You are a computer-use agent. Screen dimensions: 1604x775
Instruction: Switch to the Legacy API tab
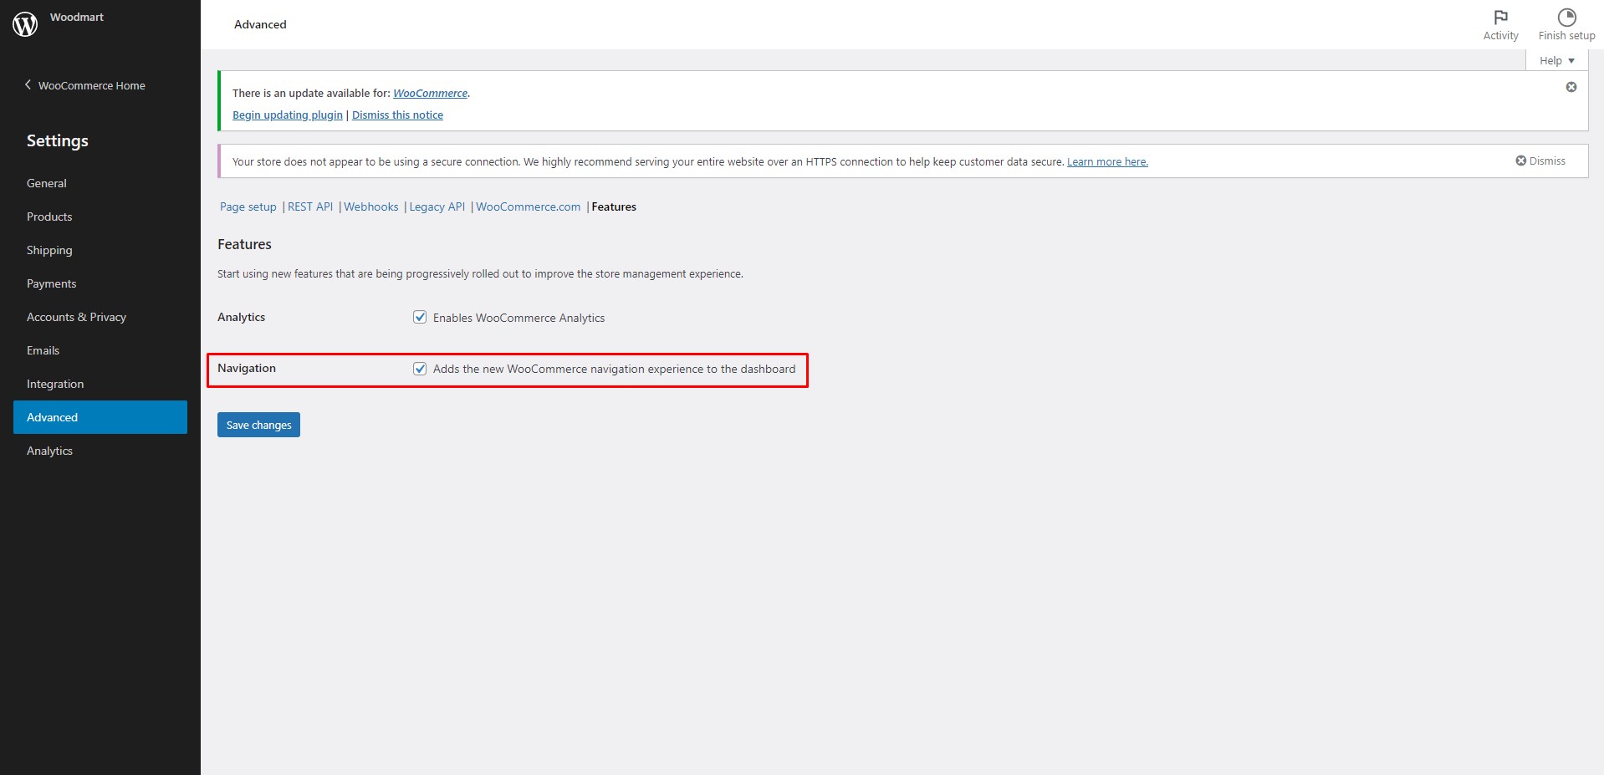437,206
